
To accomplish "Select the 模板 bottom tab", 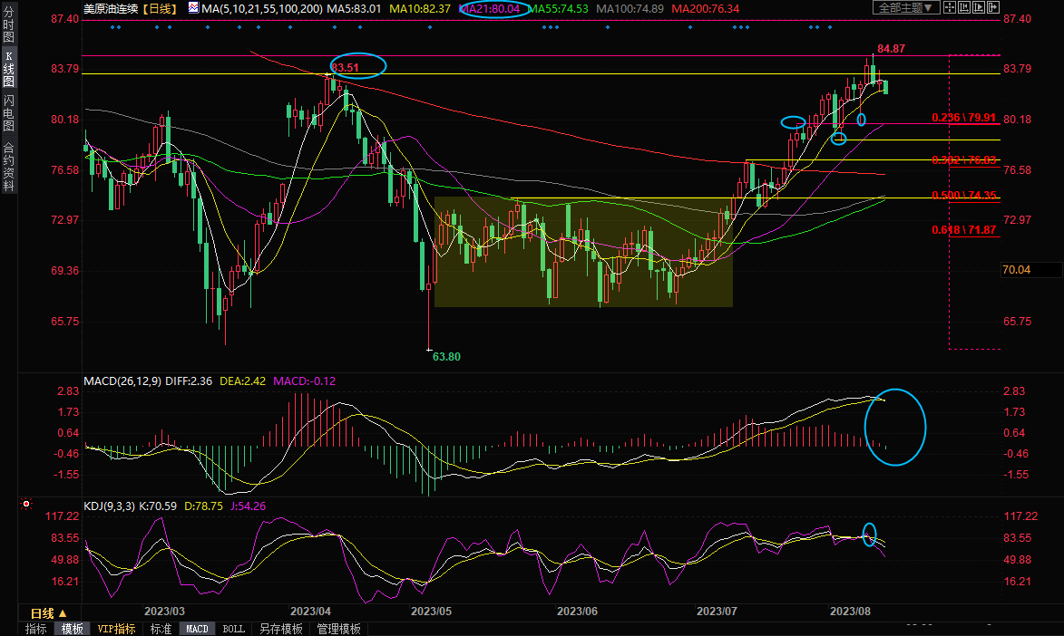I will tap(72, 629).
